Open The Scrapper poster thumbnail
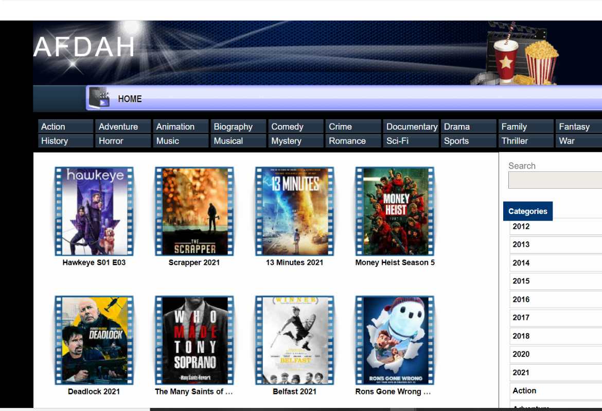Image resolution: width=602 pixels, height=411 pixels. pyautogui.click(x=194, y=211)
